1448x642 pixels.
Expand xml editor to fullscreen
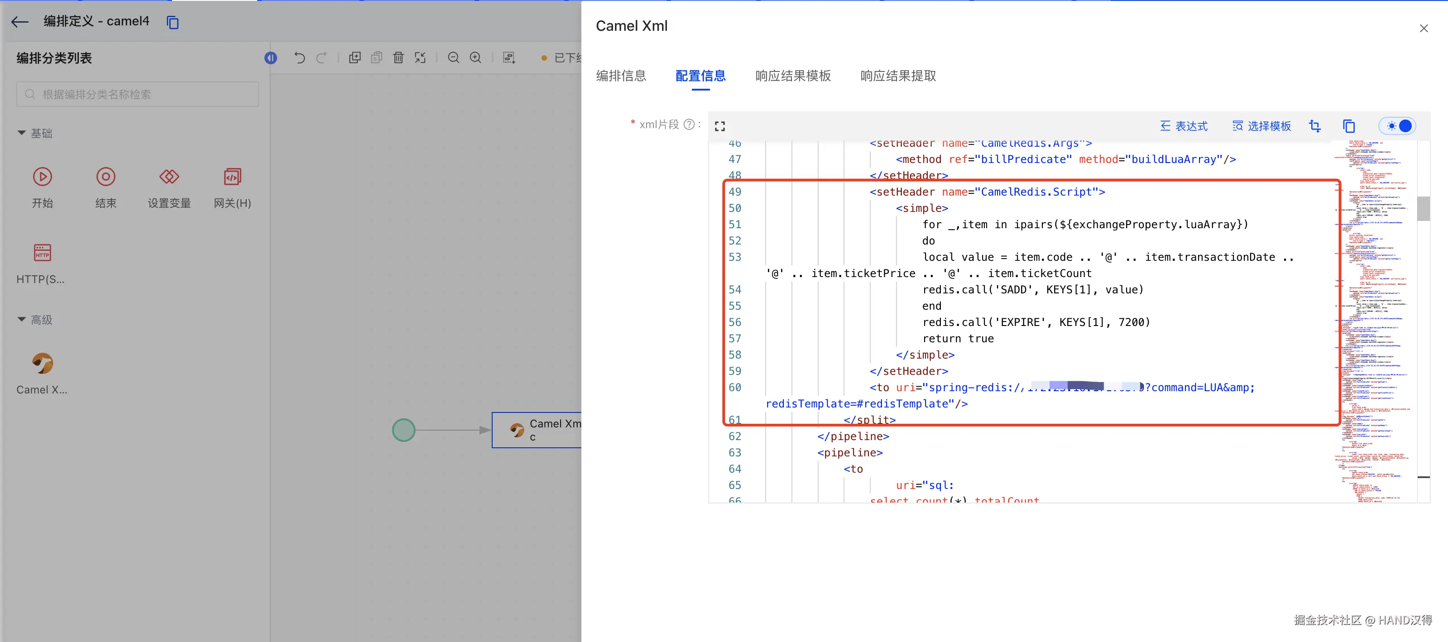coord(719,126)
